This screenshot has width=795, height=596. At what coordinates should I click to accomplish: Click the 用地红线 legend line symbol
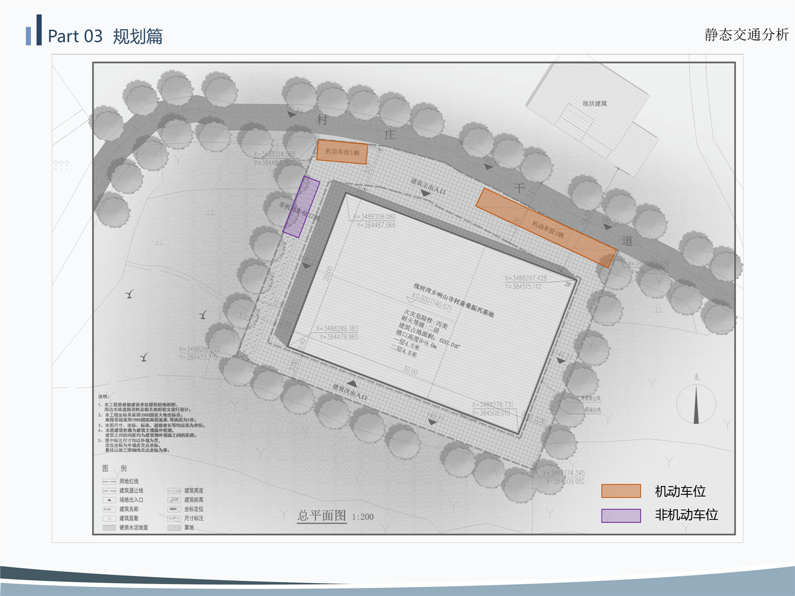coord(109,482)
